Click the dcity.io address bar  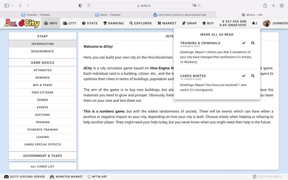click(x=144, y=6)
